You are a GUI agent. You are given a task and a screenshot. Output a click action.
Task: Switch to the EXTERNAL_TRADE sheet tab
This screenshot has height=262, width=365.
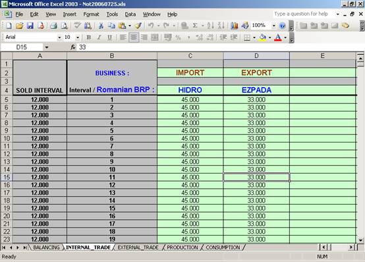138,247
